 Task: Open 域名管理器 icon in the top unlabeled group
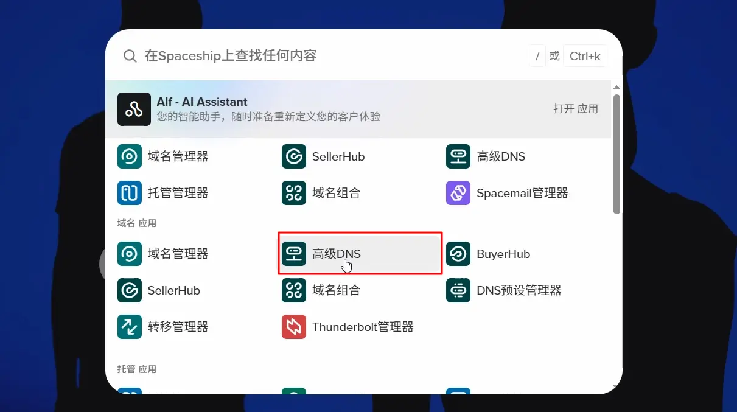click(129, 156)
